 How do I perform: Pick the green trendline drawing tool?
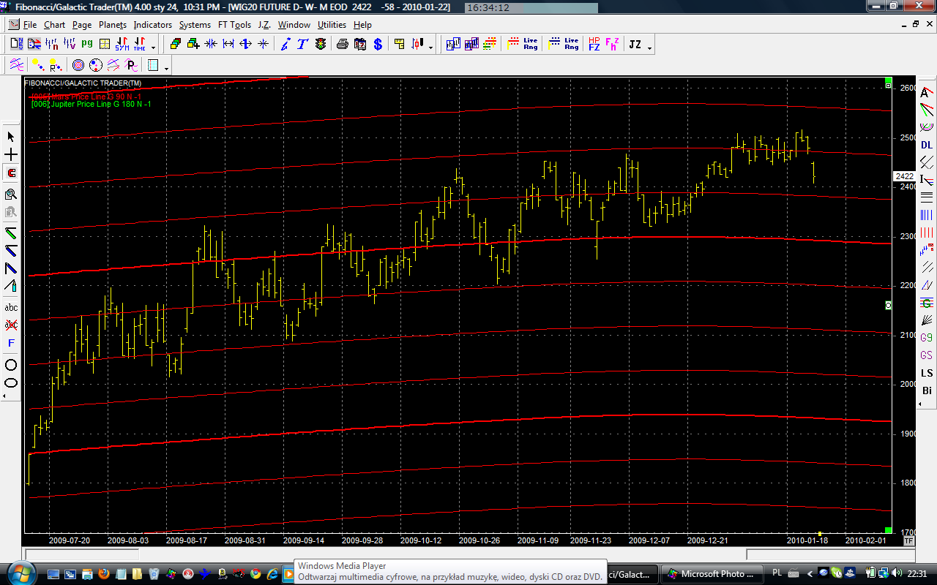[x=11, y=233]
